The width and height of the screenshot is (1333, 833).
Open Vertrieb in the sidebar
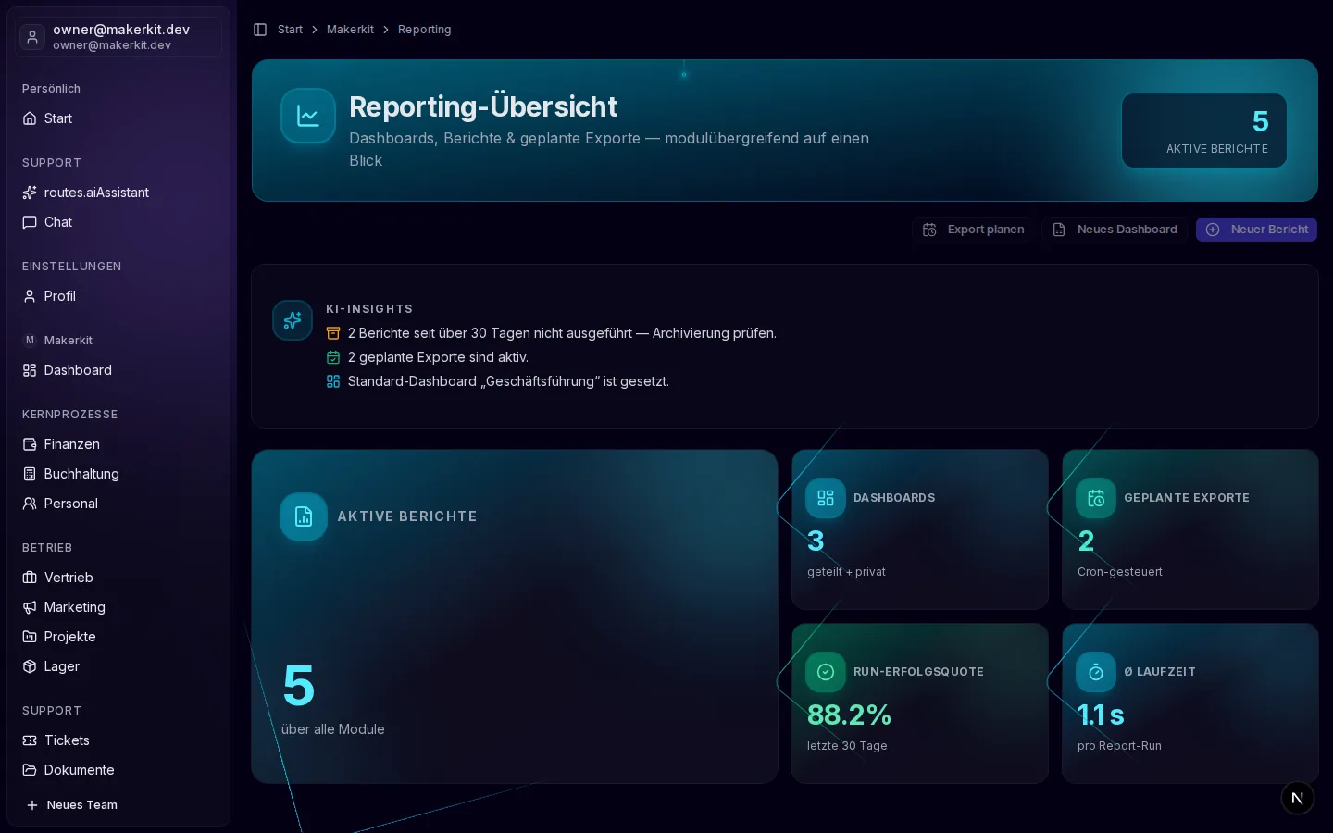[118, 578]
